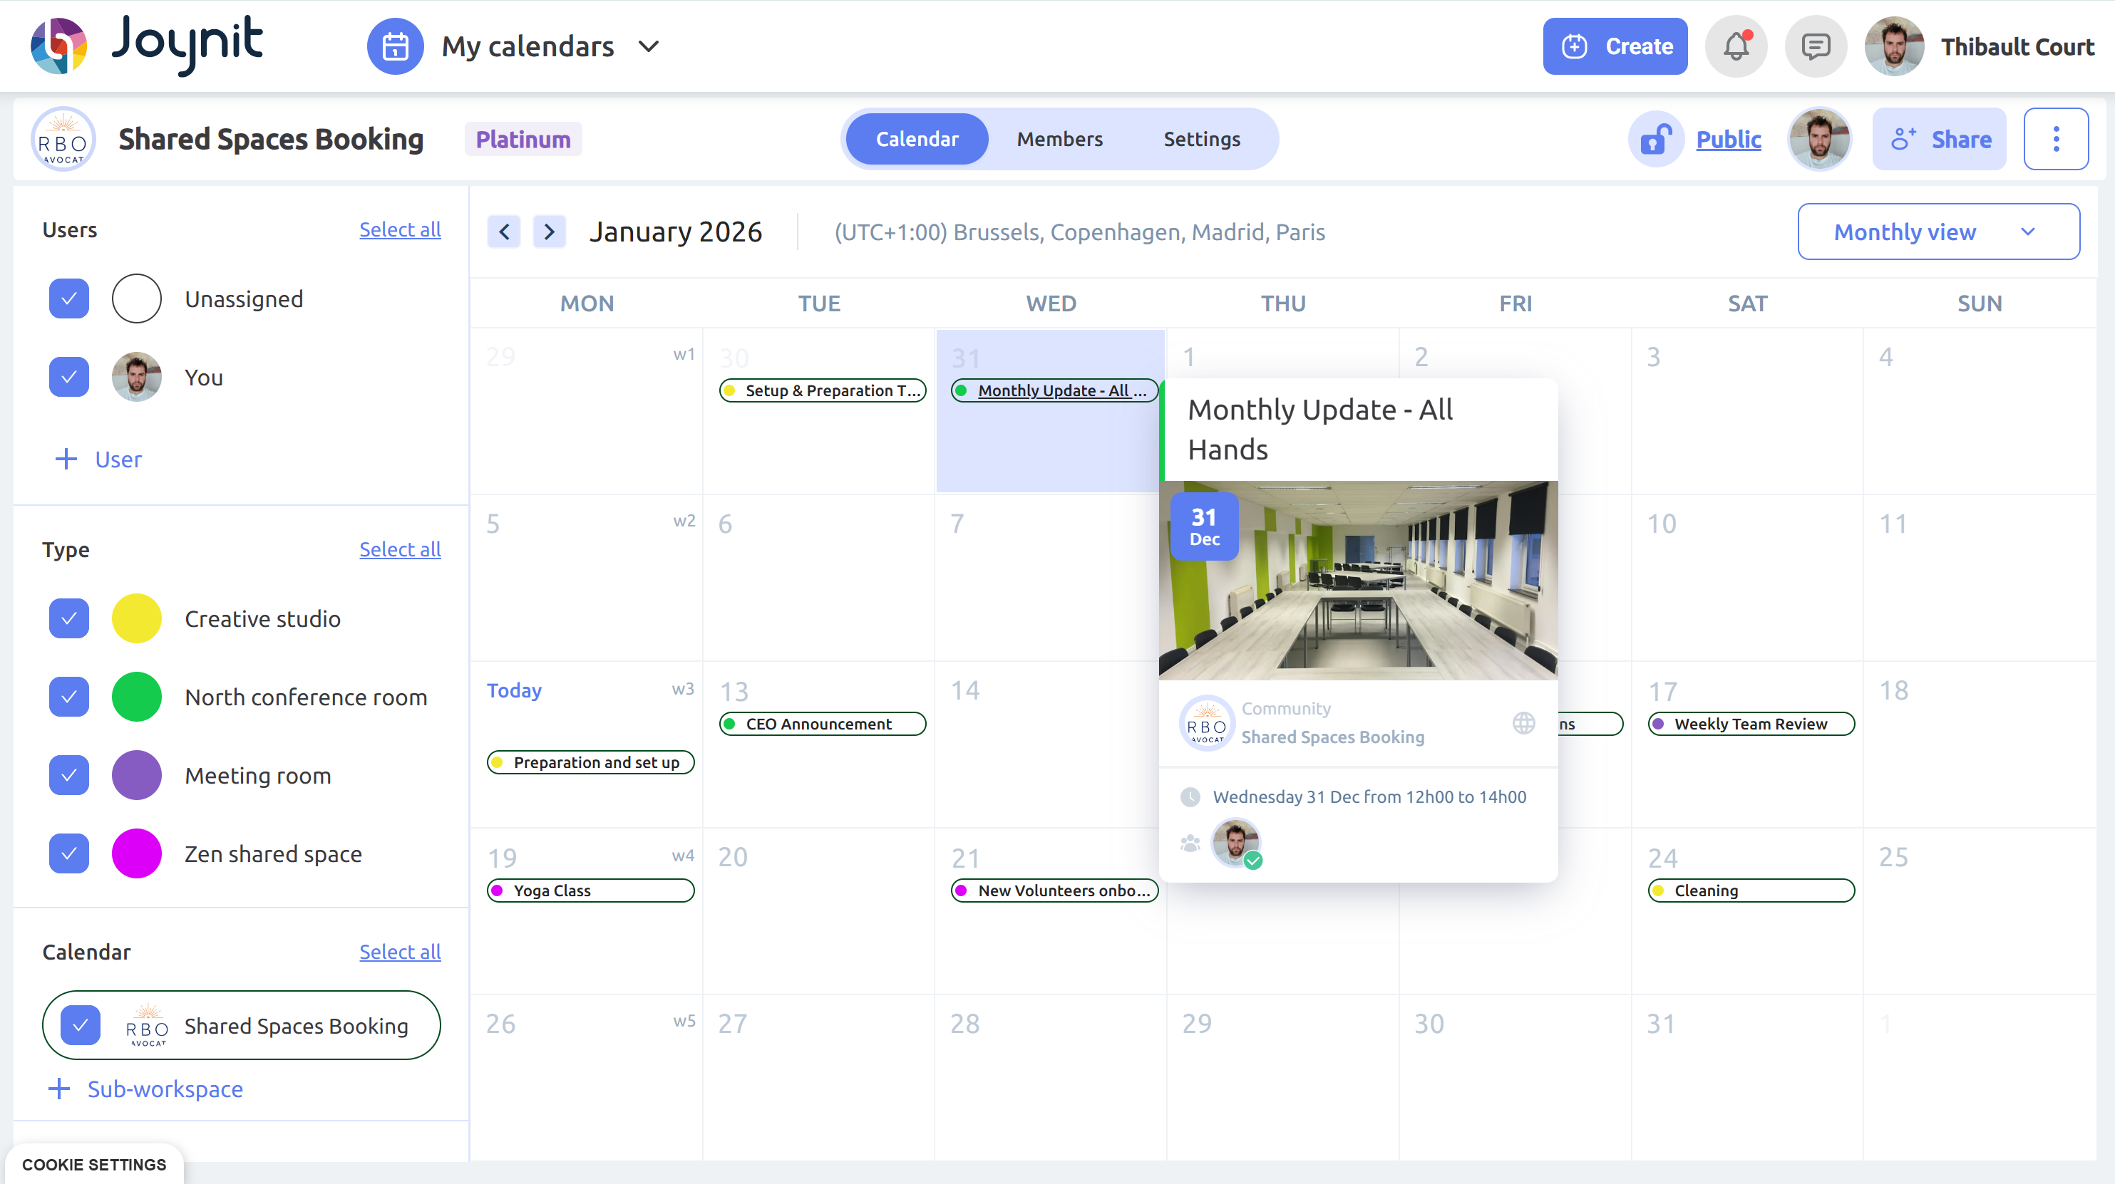Uncheck the Zen shared space checkbox
This screenshot has height=1184, width=2115.
click(x=69, y=853)
